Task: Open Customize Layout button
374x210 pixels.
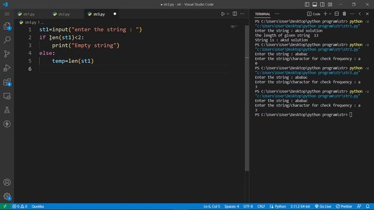Action: 330,5
